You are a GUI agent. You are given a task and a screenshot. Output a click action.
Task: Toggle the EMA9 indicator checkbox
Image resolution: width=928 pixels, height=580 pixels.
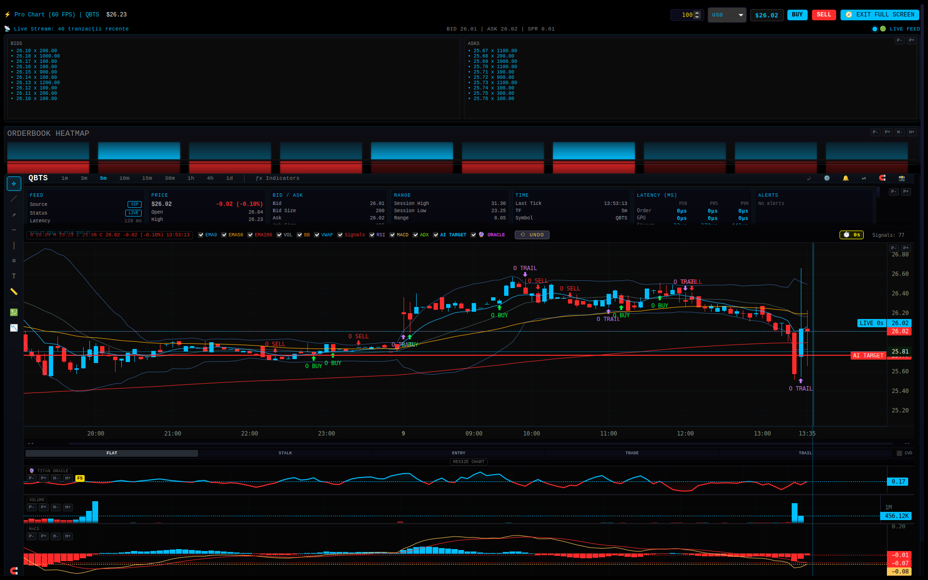(x=201, y=235)
